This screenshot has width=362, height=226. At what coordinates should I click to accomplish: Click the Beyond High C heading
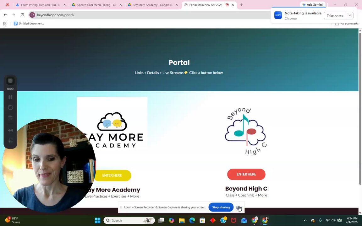(x=246, y=188)
